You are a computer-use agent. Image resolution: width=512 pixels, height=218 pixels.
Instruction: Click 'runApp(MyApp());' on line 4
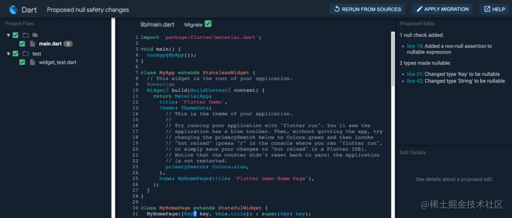[172, 55]
